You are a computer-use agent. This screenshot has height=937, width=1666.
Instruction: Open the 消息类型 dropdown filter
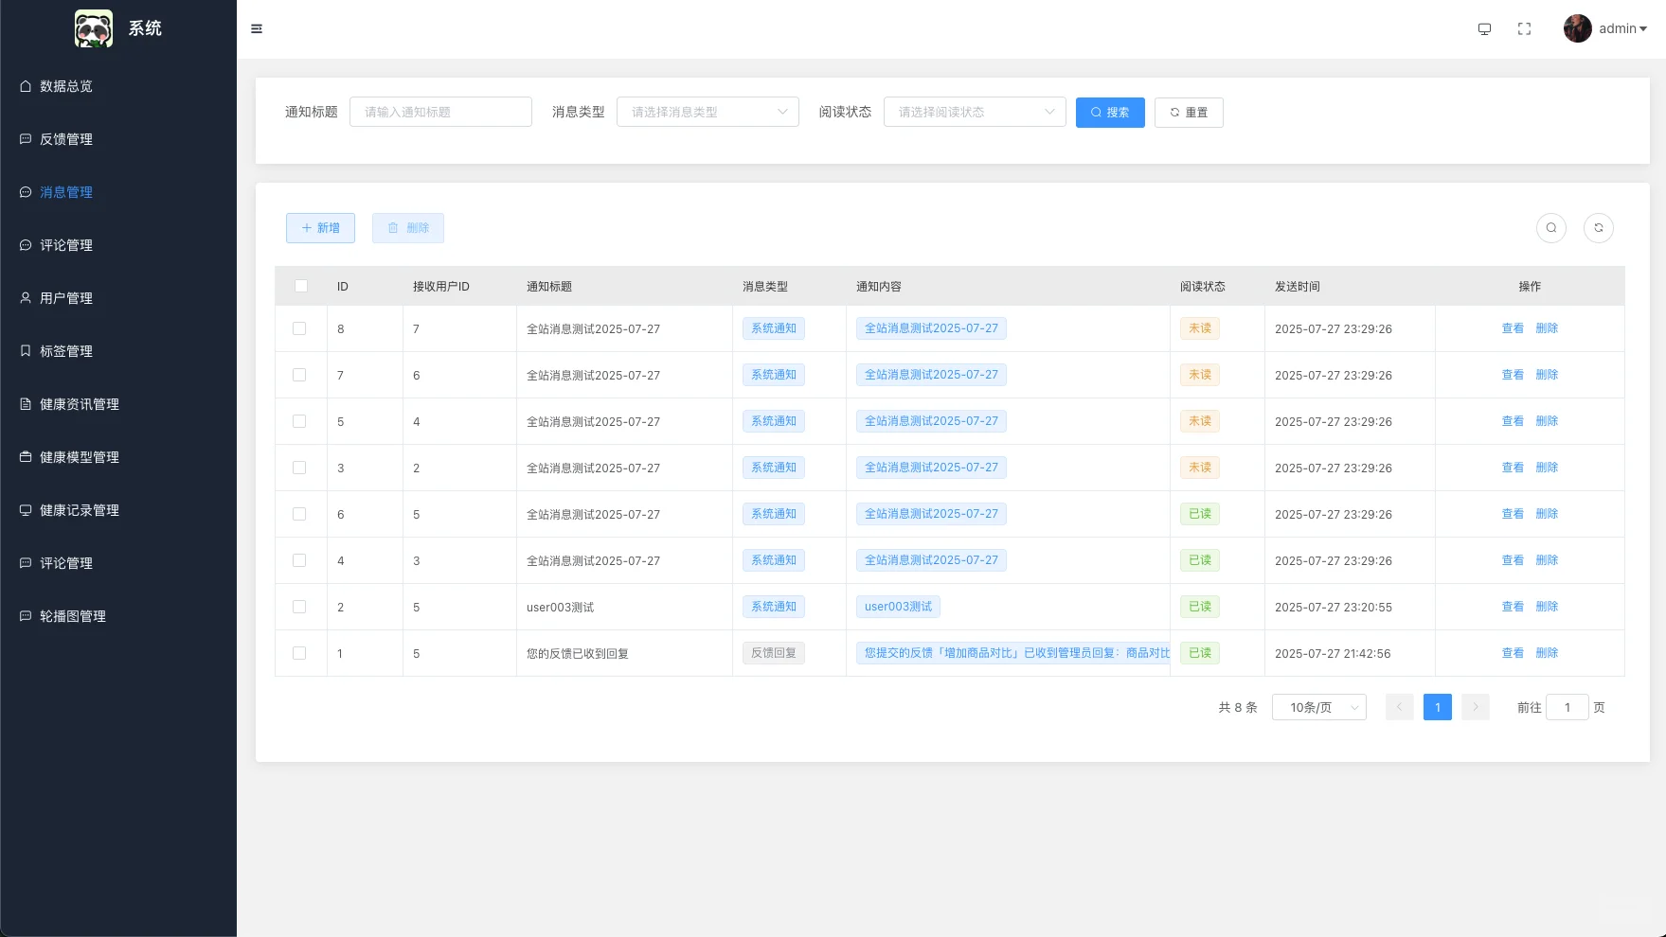(x=708, y=111)
